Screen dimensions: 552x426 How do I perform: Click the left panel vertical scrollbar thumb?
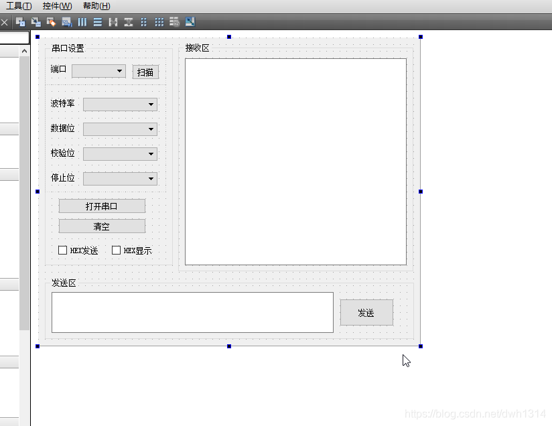24,193
